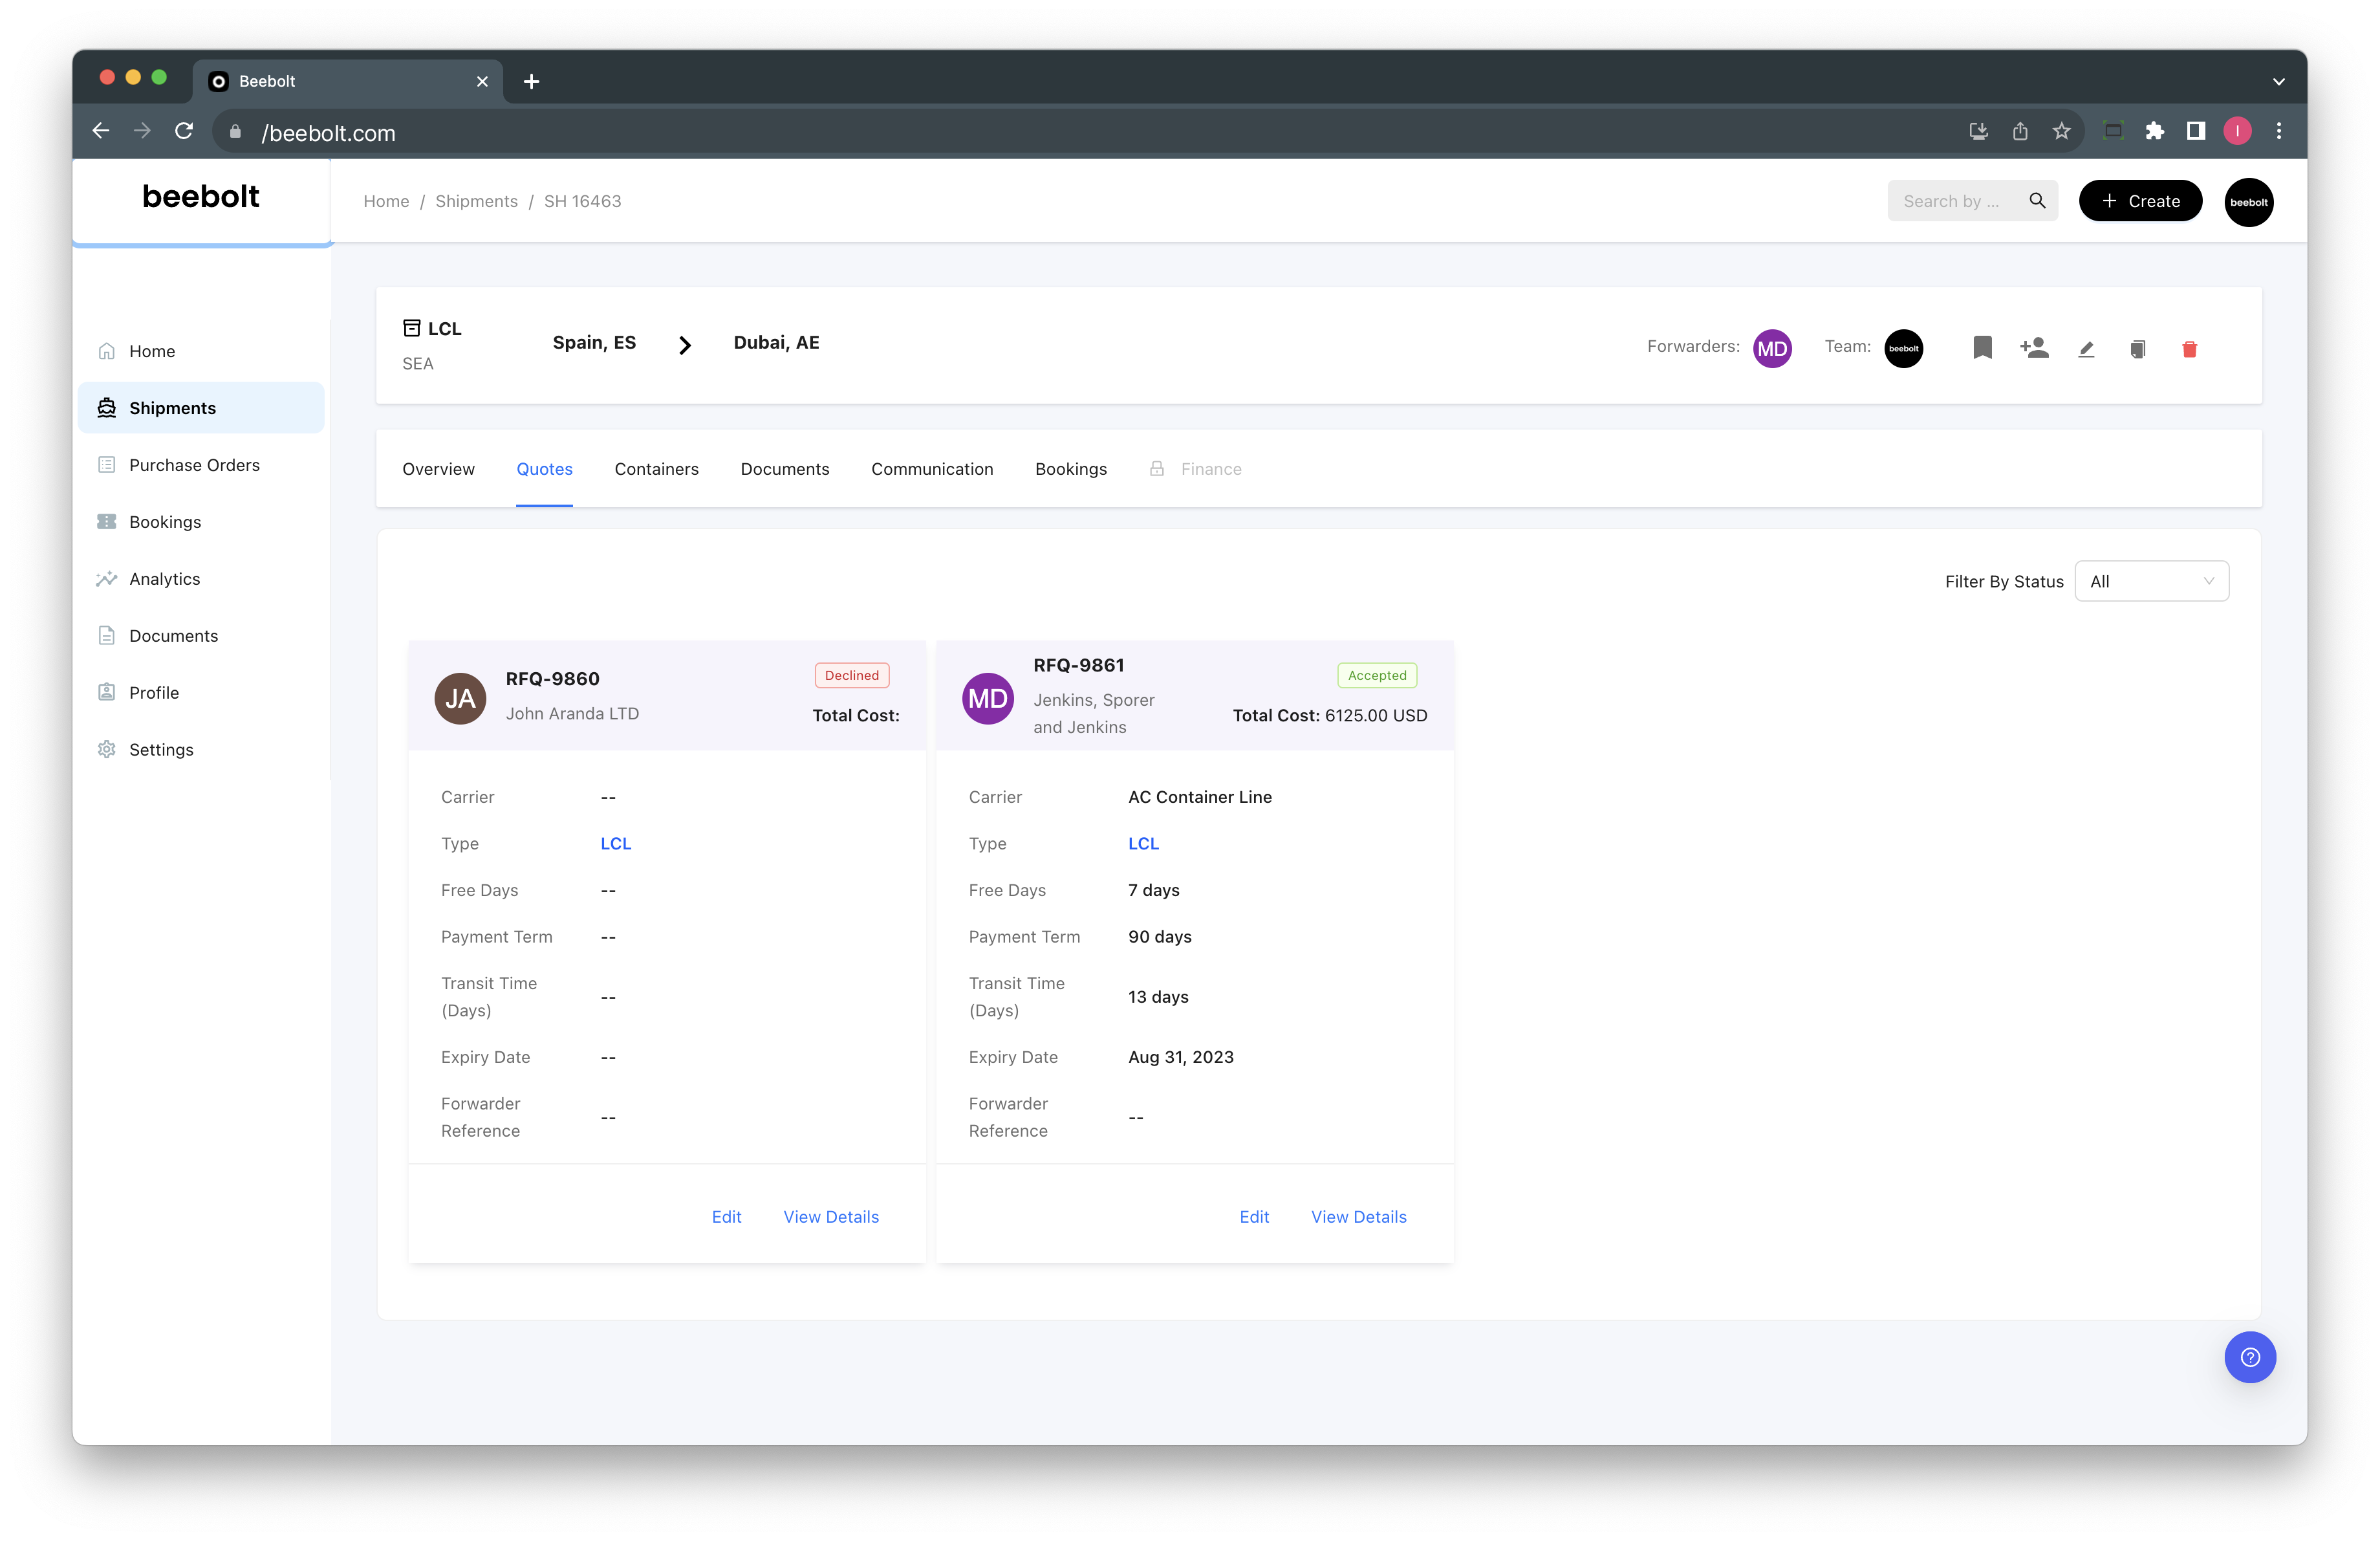Screen dimensions: 2380x1541
Task: Click the copy shipment icon
Action: (x=2137, y=349)
